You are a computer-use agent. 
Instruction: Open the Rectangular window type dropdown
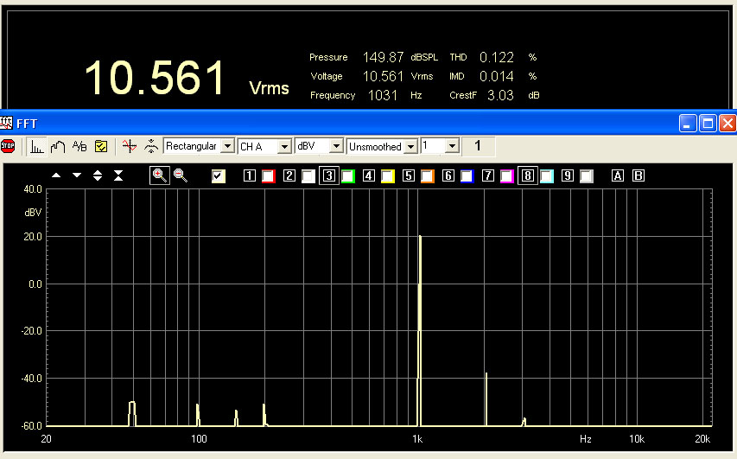[228, 146]
